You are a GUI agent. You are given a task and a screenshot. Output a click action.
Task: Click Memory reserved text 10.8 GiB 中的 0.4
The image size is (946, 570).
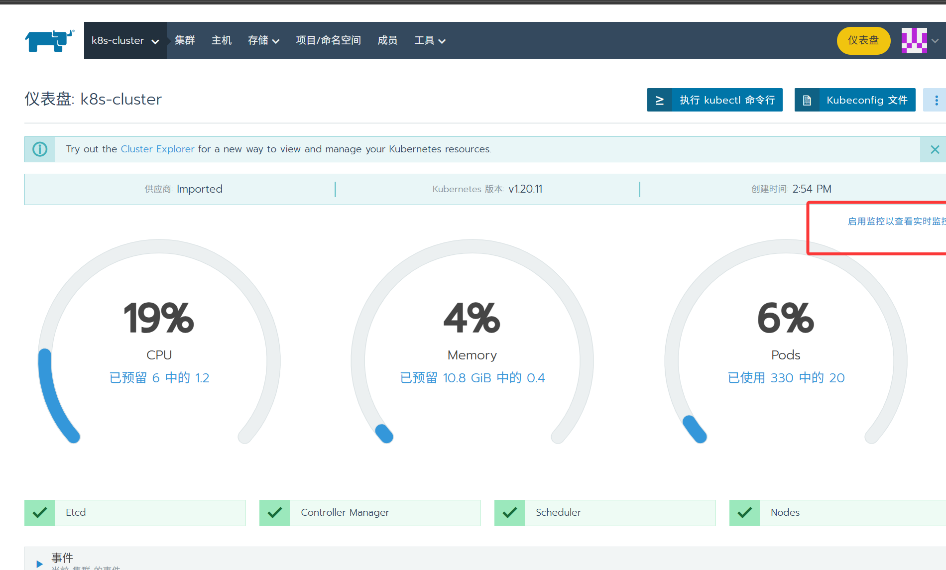click(x=472, y=378)
